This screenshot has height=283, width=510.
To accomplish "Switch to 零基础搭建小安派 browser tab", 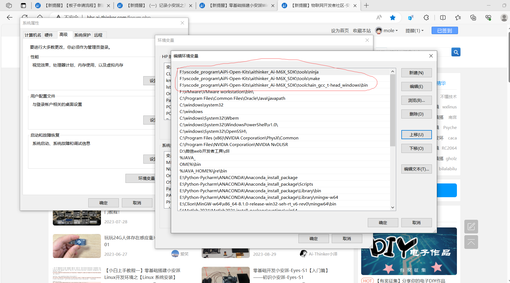I will click(x=237, y=6).
